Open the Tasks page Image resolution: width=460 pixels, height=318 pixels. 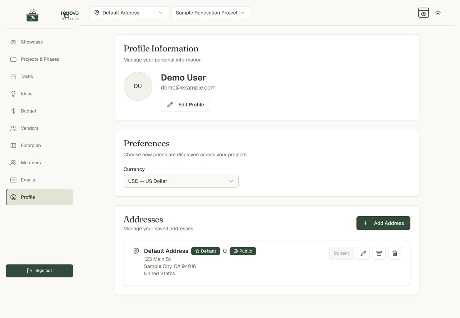click(39, 77)
